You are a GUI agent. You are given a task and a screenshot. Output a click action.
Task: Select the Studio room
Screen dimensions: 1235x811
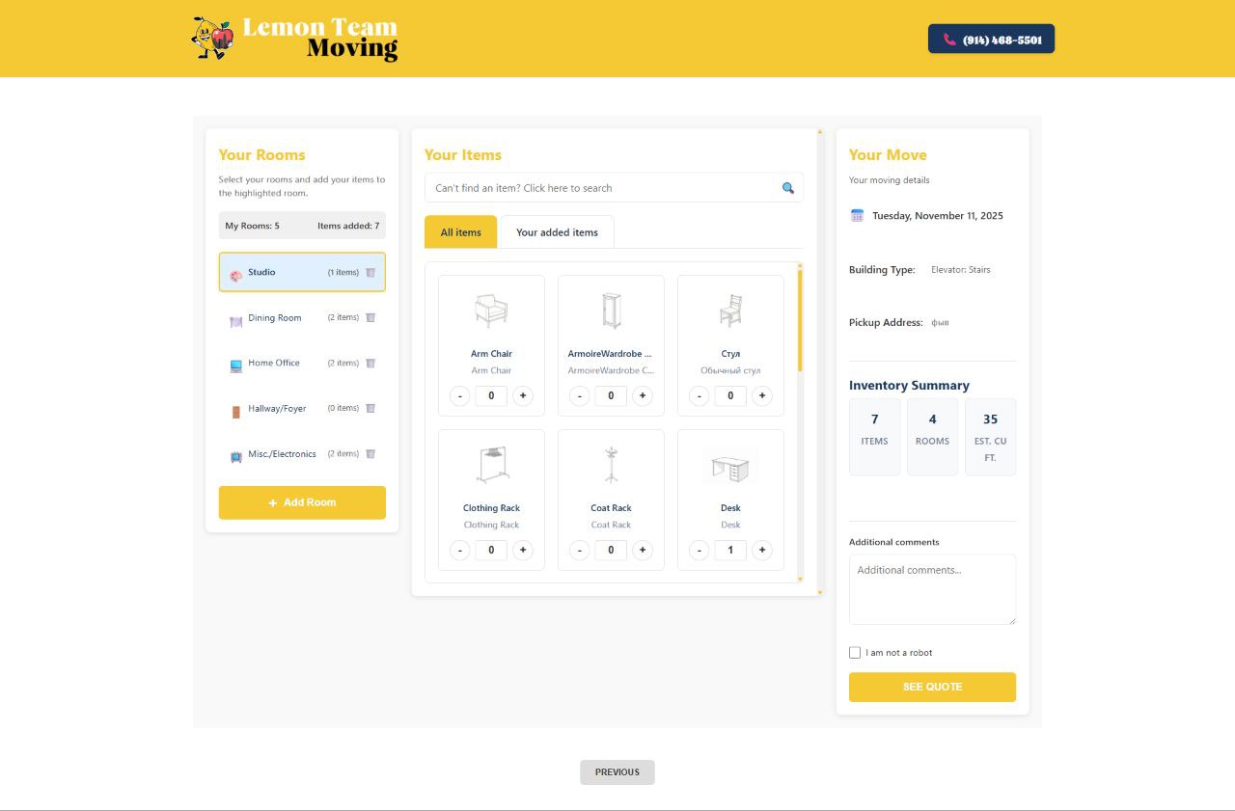coord(302,272)
